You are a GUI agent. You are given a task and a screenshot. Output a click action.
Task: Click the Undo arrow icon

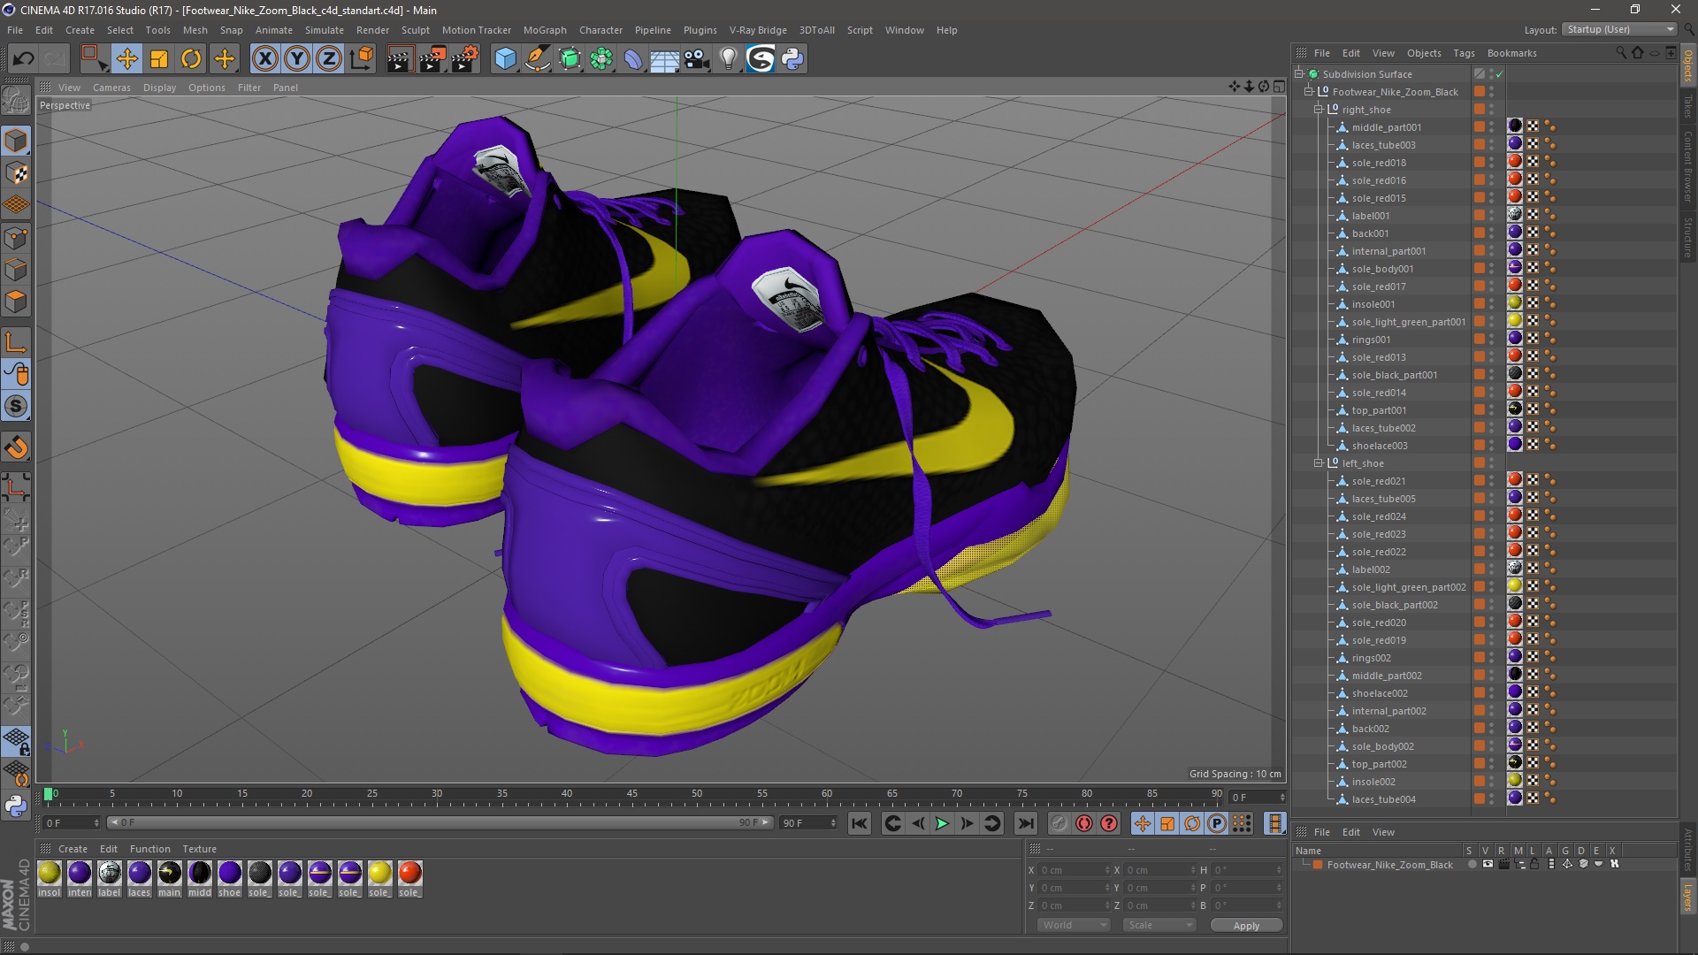pos(24,59)
